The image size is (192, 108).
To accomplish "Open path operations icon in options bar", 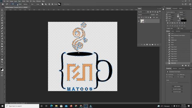I will coord(43,4).
